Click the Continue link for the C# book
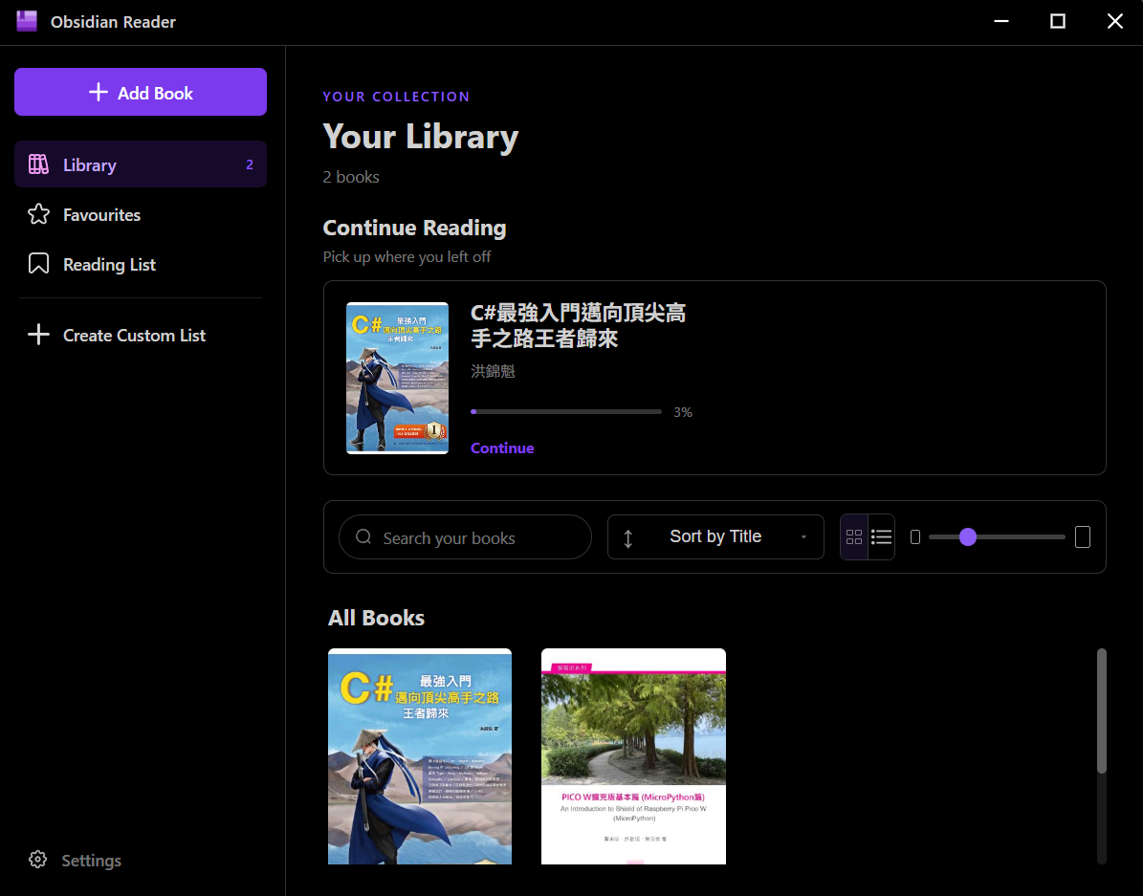This screenshot has width=1143, height=896. tap(502, 448)
